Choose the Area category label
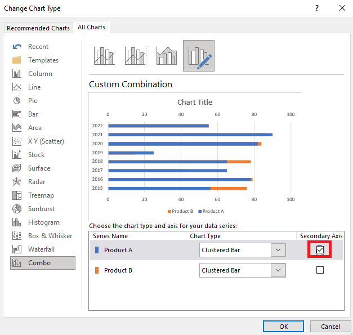 tap(35, 128)
